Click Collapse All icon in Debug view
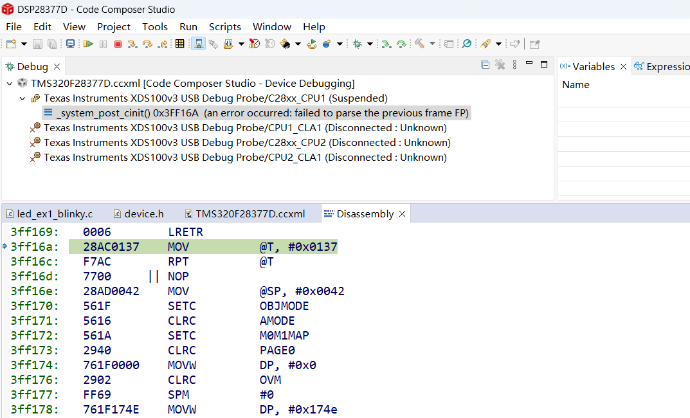Viewport: 690px width, 418px height. tap(486, 65)
